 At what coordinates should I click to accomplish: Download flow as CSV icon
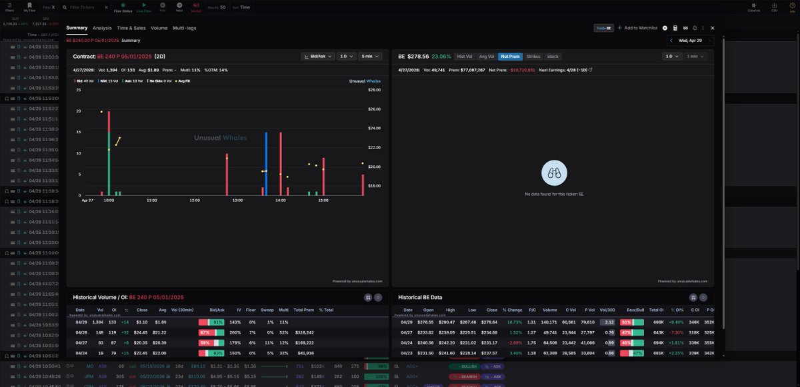(x=774, y=5)
